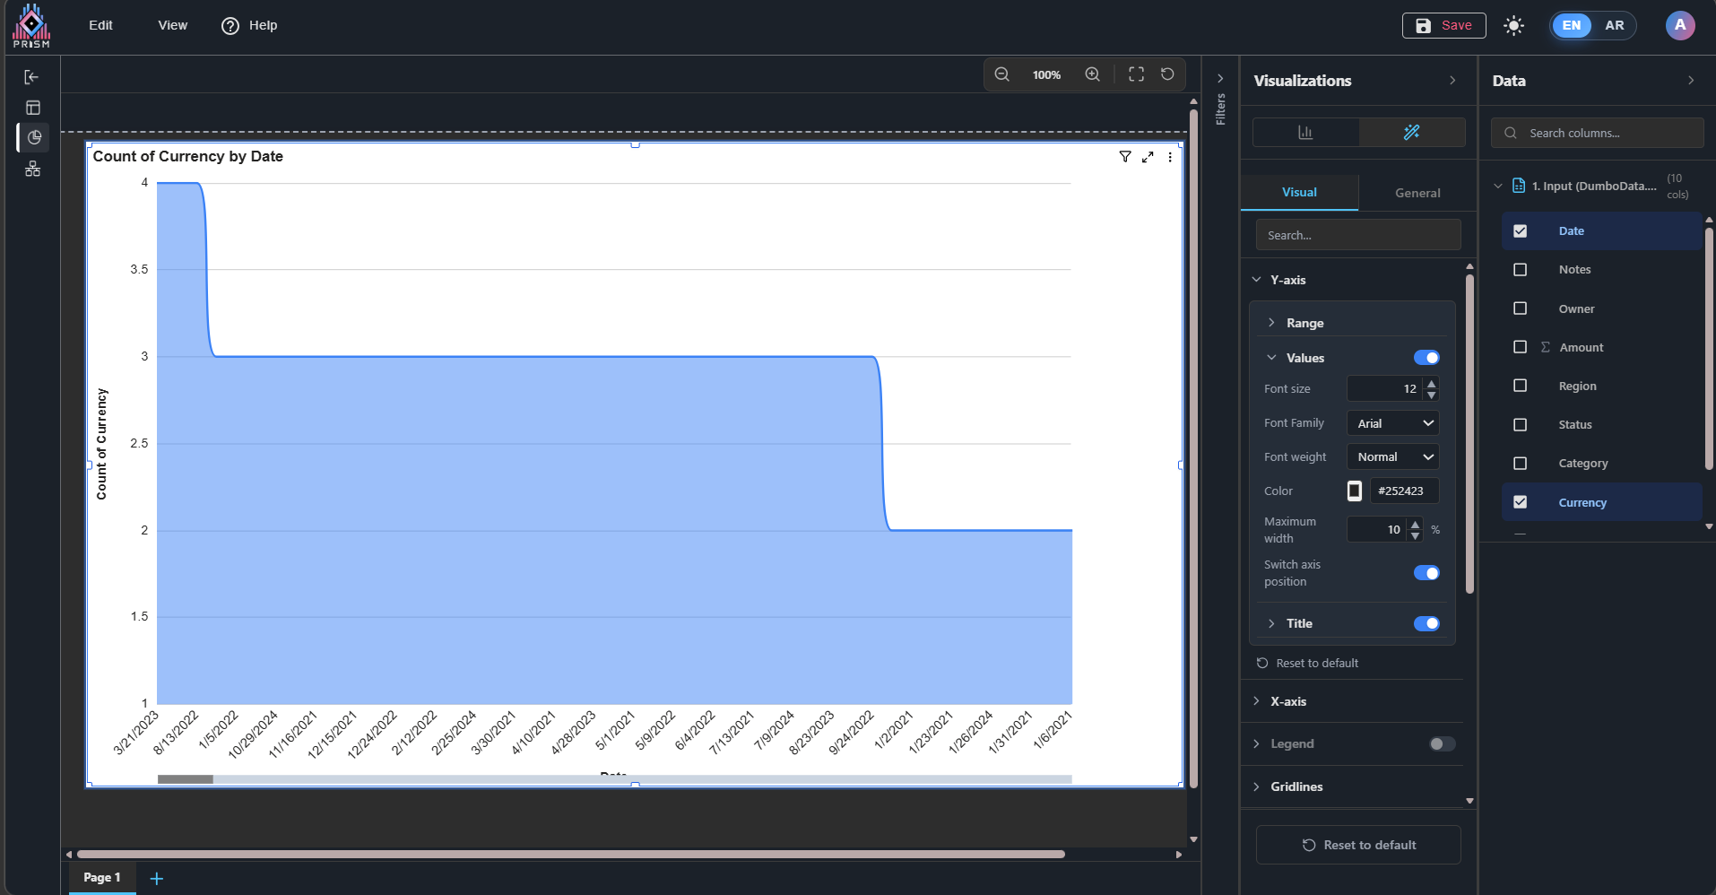Open the chart's three-dot options menu
This screenshot has width=1716, height=895.
(1170, 157)
